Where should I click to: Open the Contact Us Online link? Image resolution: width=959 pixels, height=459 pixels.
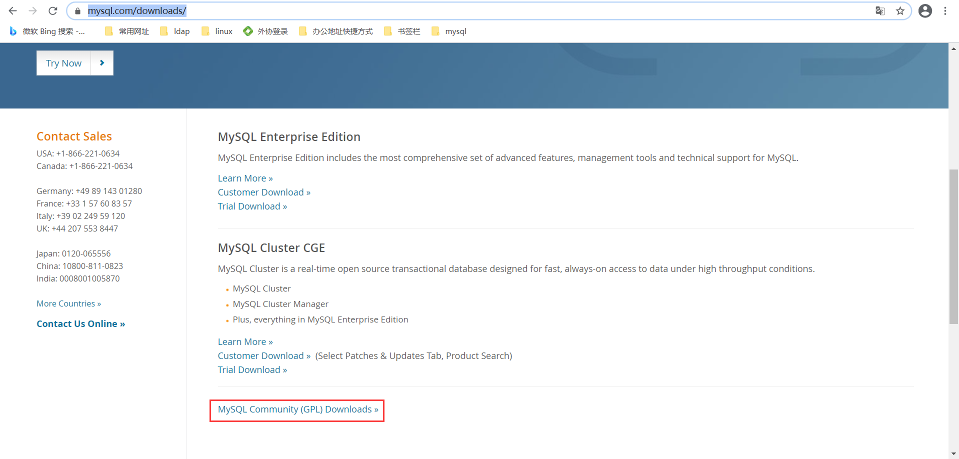tap(80, 324)
